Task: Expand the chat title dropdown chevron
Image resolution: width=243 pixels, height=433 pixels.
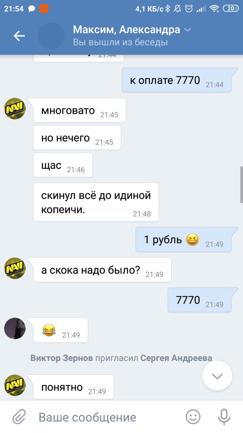Action: point(188,30)
